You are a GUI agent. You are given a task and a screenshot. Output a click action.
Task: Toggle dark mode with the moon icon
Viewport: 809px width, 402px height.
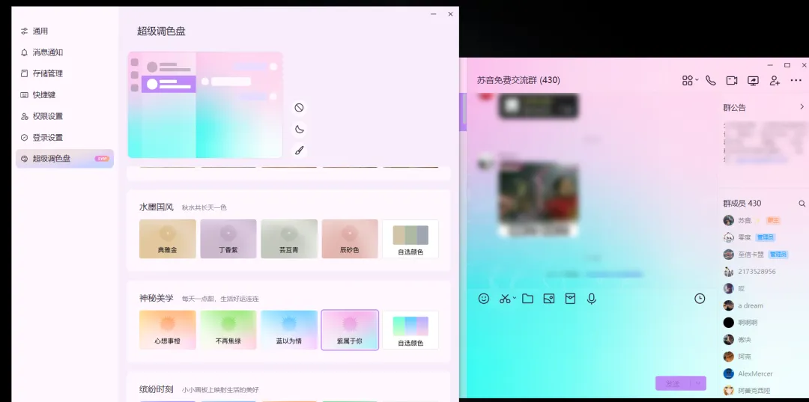(299, 129)
